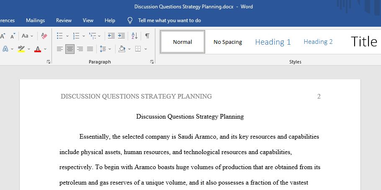Apply yellow text highlight color
381x190 pixels.
21,49
